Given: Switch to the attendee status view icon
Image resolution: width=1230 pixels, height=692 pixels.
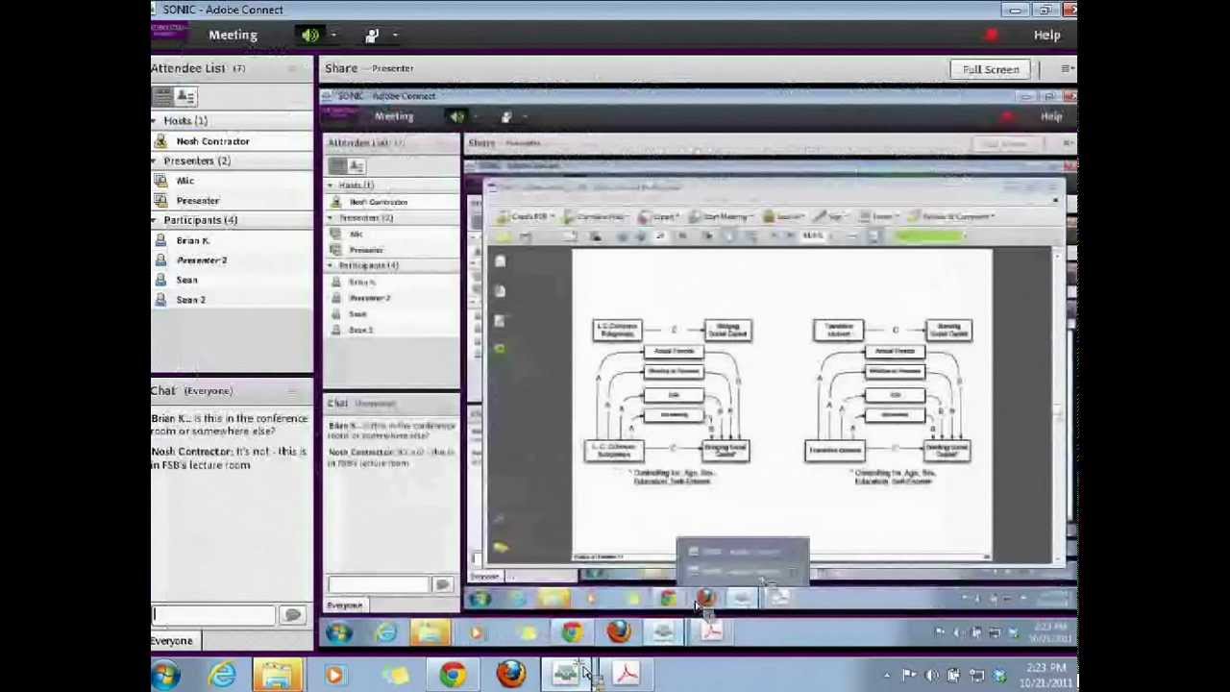Looking at the screenshot, I should [x=185, y=96].
